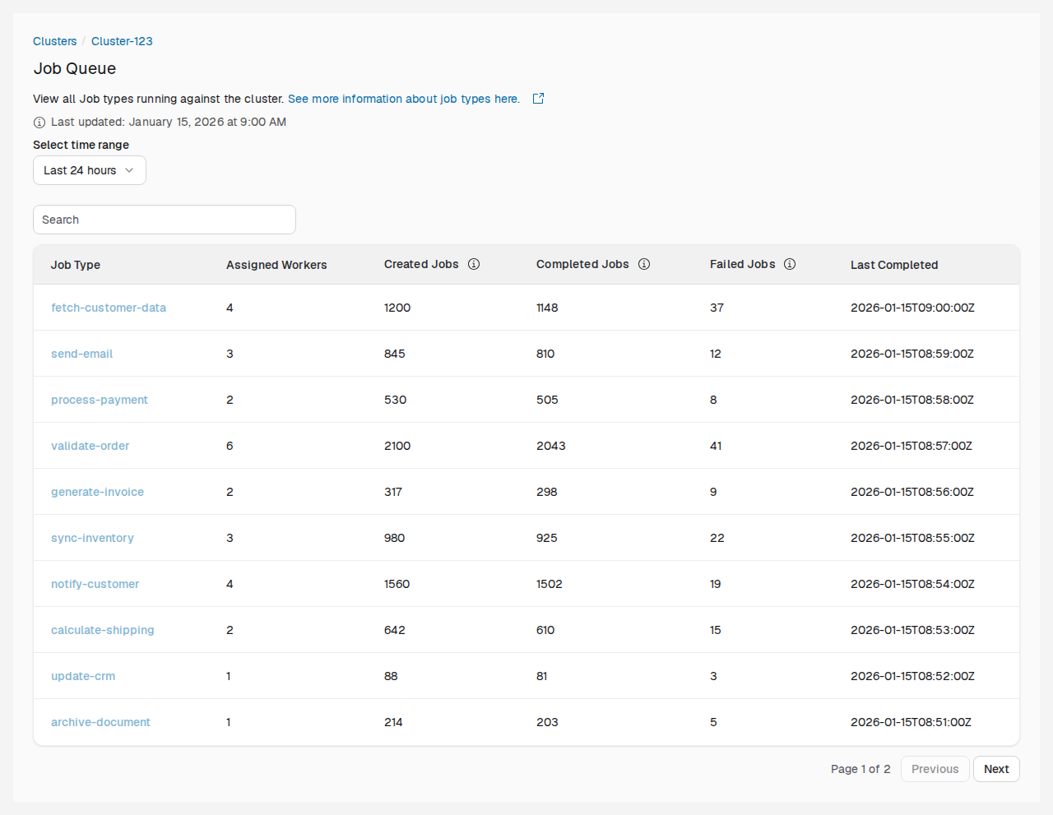
Task: Click the Job Queue page heading
Action: [x=75, y=68]
